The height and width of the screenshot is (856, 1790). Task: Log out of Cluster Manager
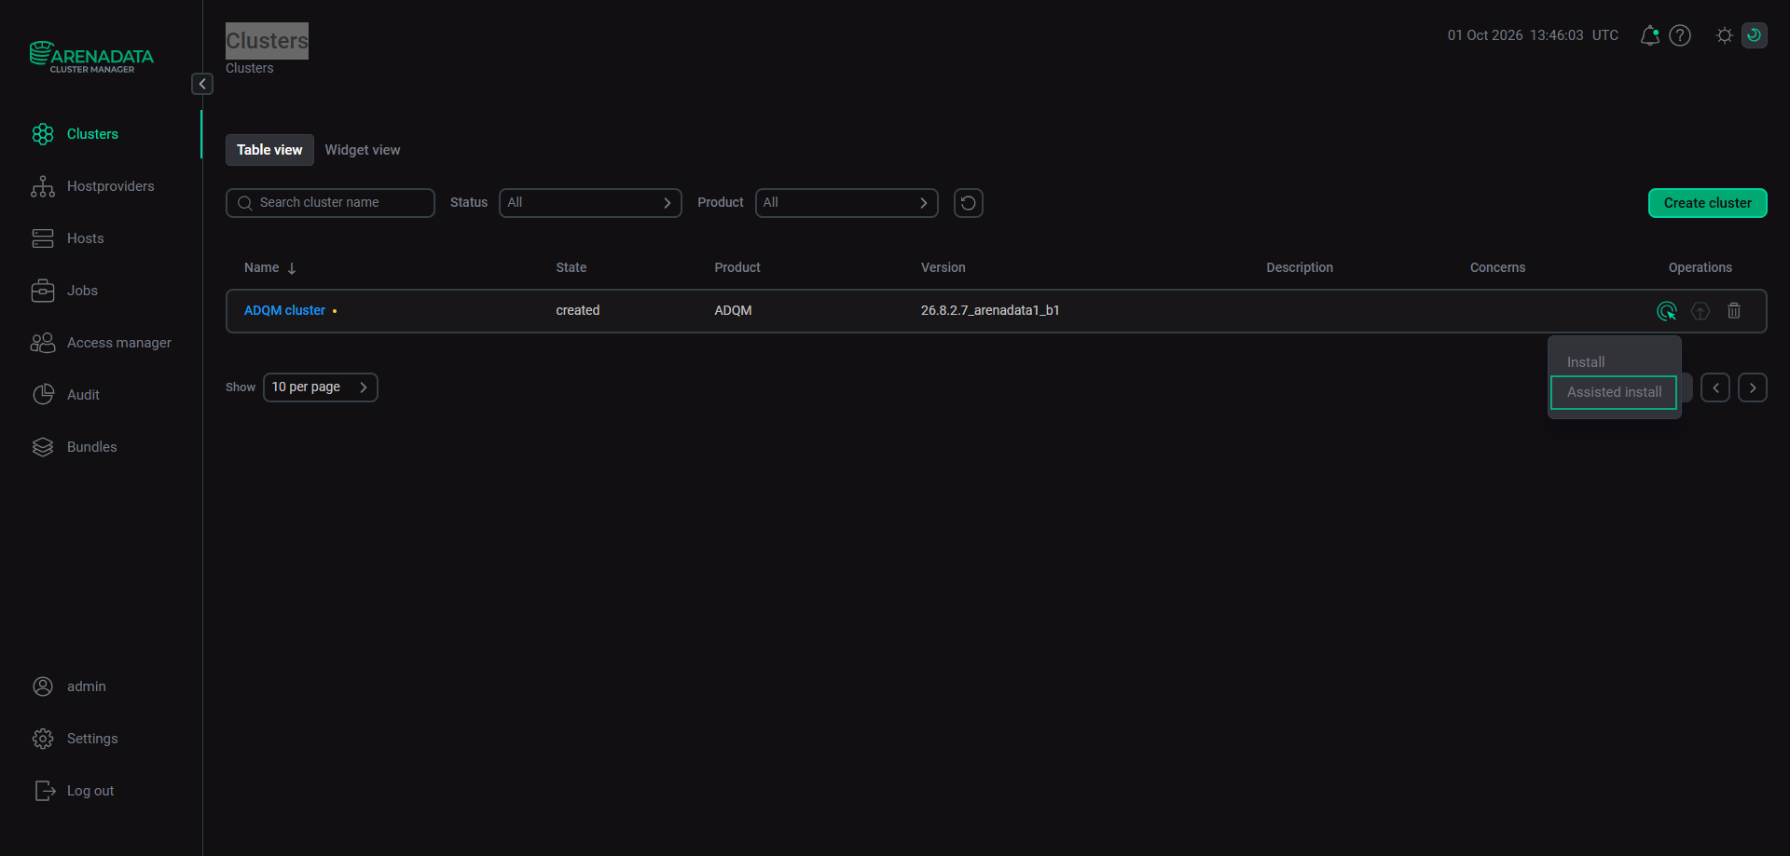coord(73,791)
